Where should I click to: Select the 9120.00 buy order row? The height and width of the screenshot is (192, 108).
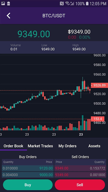tap(28, 168)
